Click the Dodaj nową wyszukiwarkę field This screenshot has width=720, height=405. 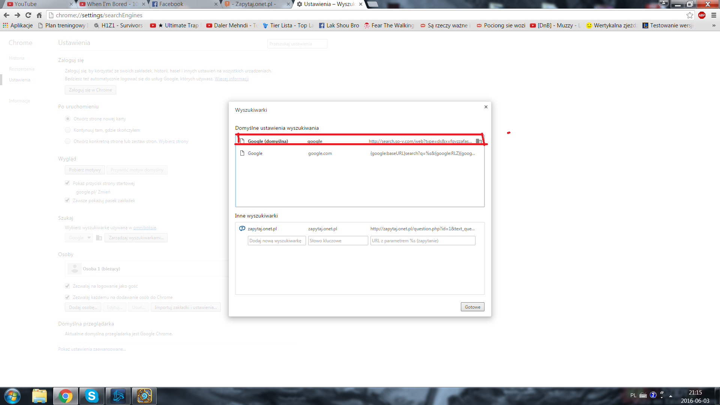click(277, 241)
